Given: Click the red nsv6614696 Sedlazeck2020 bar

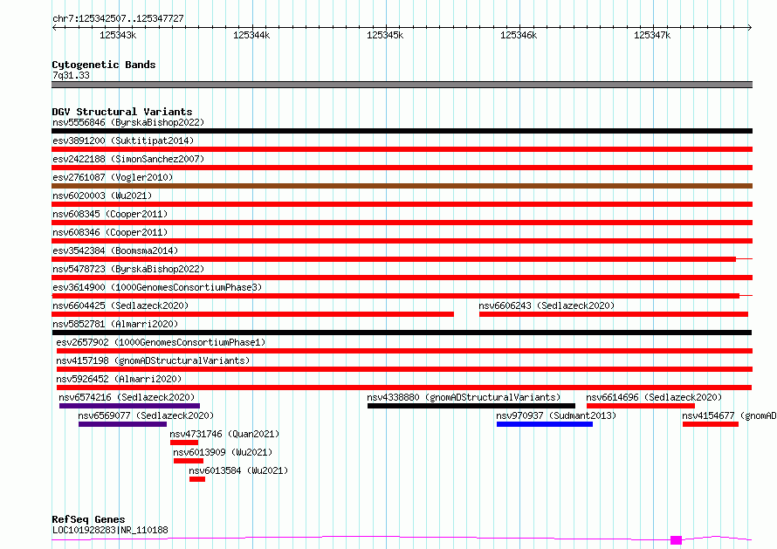Looking at the screenshot, I should (641, 406).
